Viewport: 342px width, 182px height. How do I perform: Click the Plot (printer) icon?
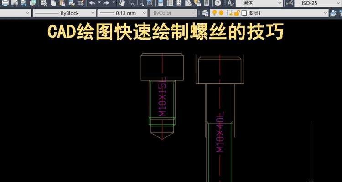(5, 3)
